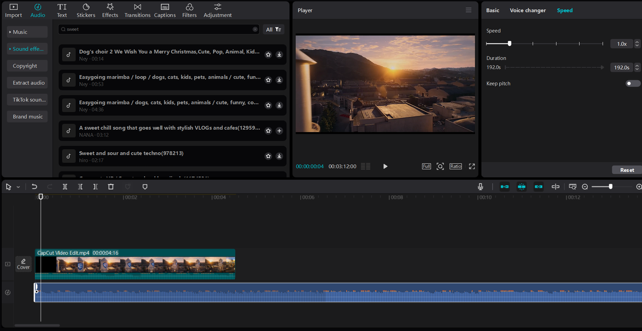This screenshot has width=642, height=331.
Task: Click the Undo arrow icon
Action: (x=34, y=187)
